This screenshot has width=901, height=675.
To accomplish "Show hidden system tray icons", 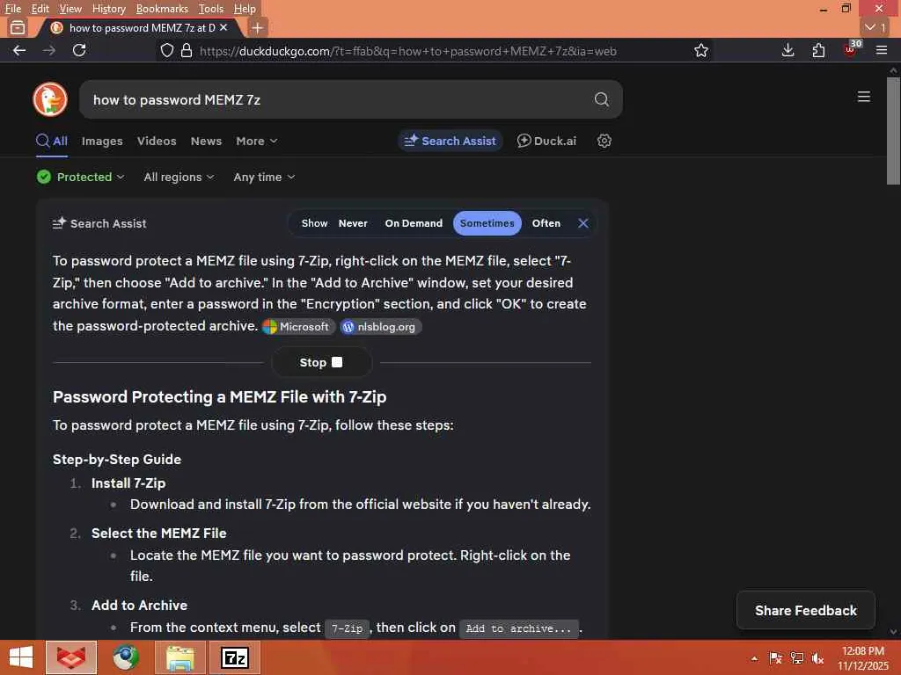I will tap(754, 658).
